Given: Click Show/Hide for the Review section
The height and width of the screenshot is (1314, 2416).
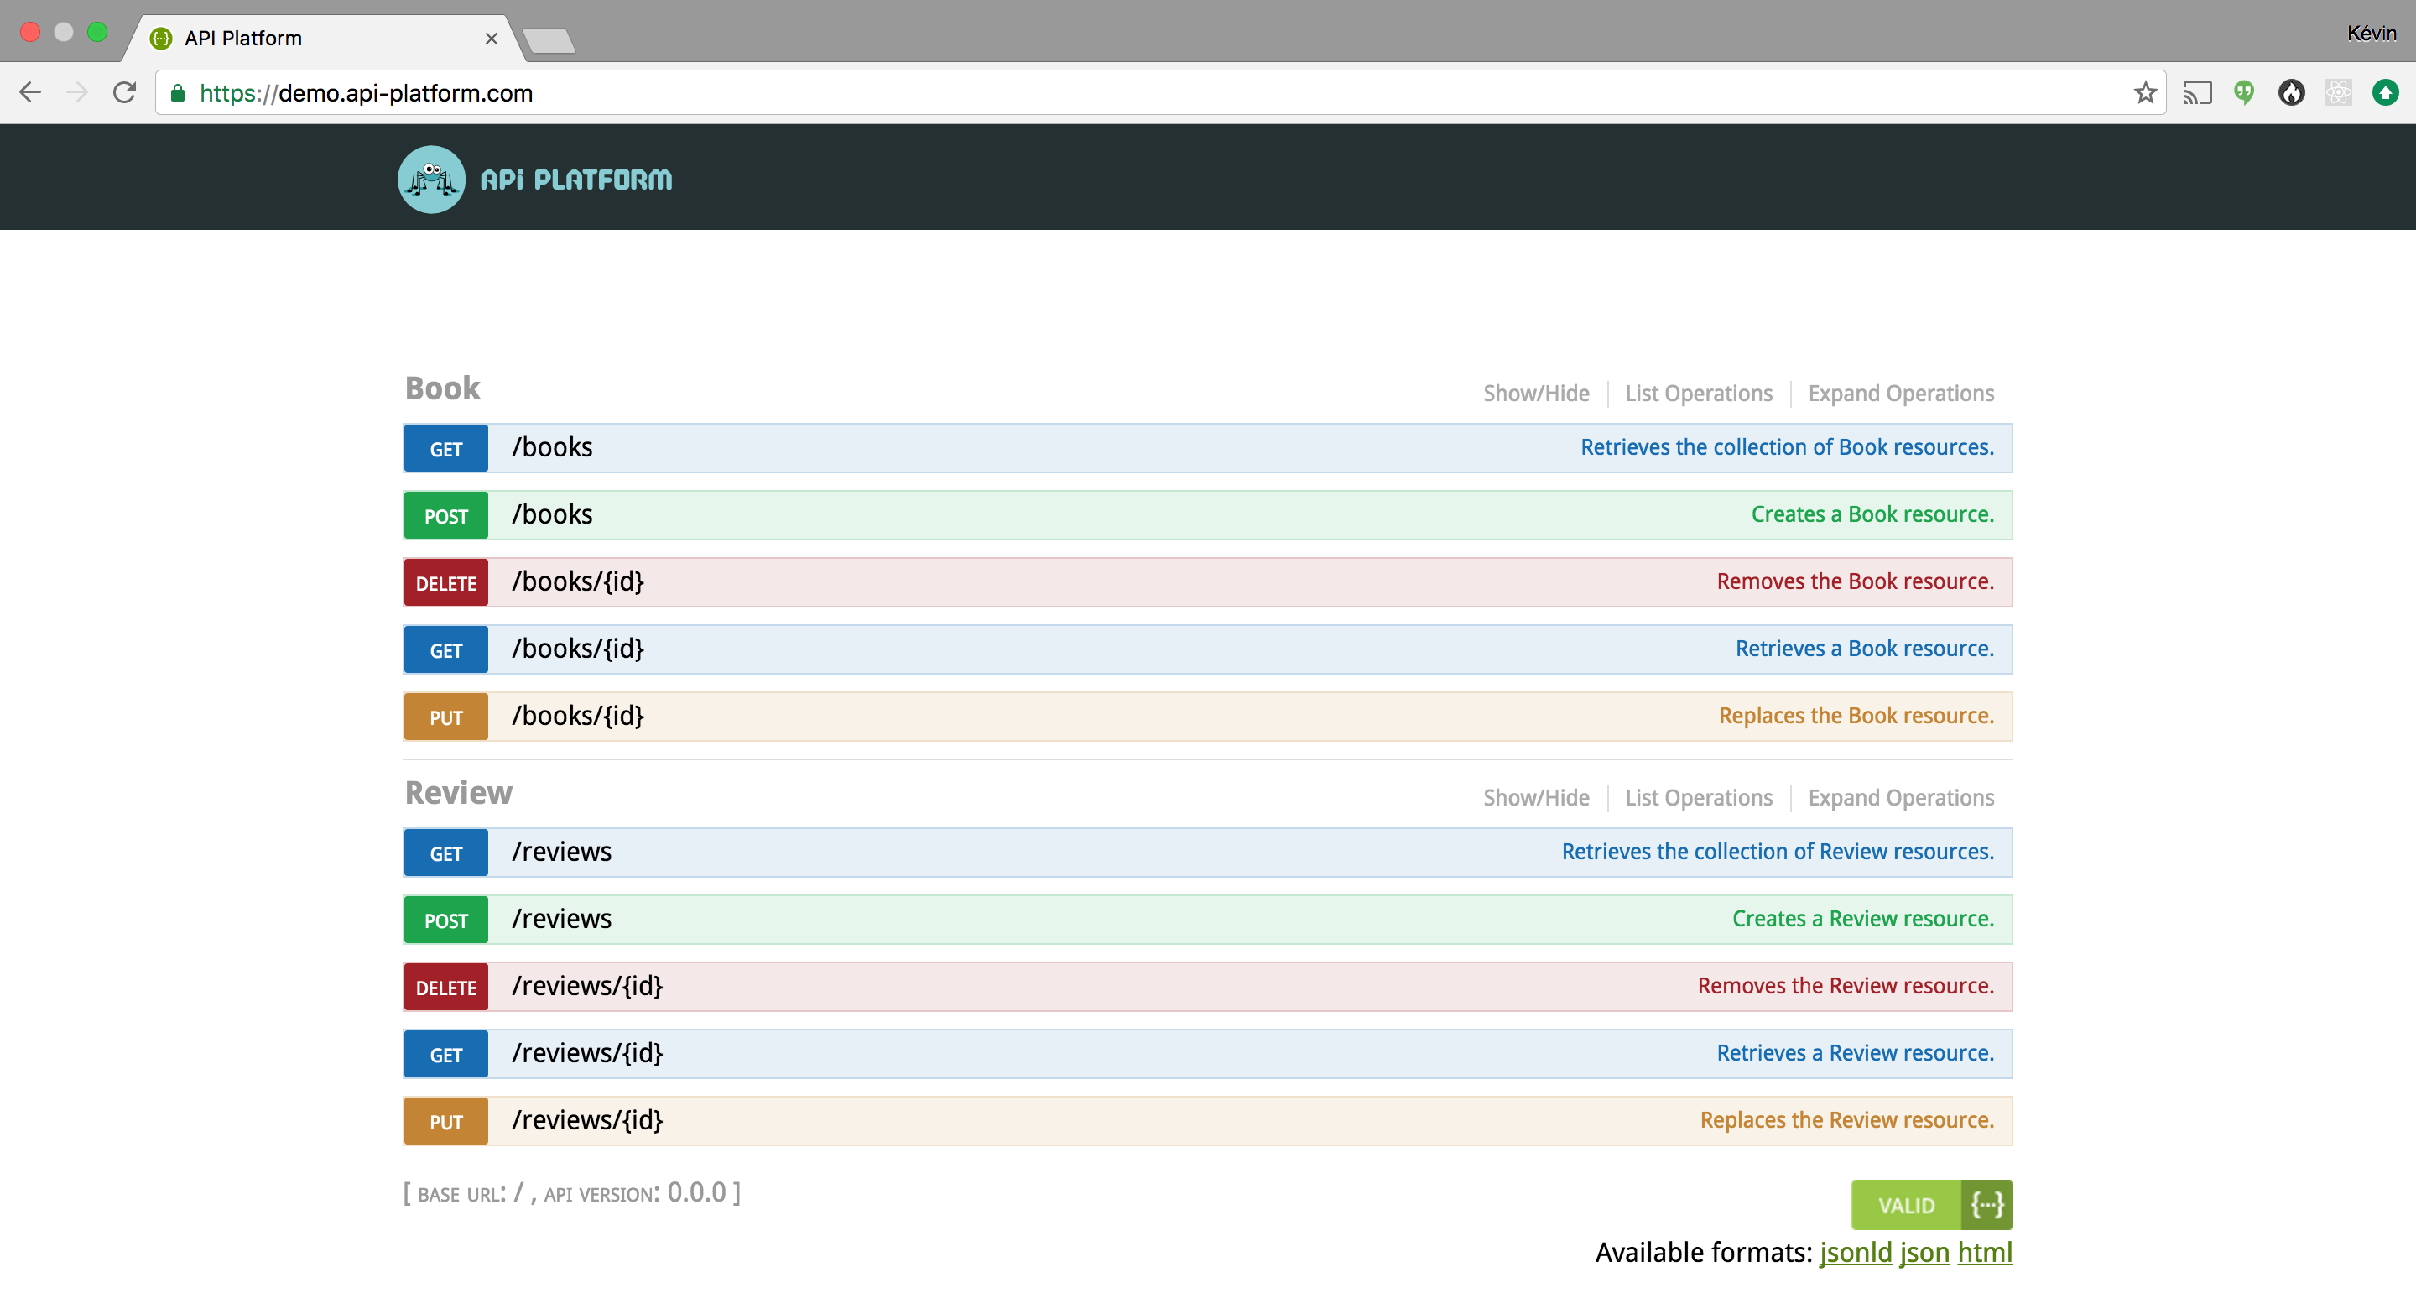Looking at the screenshot, I should (x=1535, y=797).
